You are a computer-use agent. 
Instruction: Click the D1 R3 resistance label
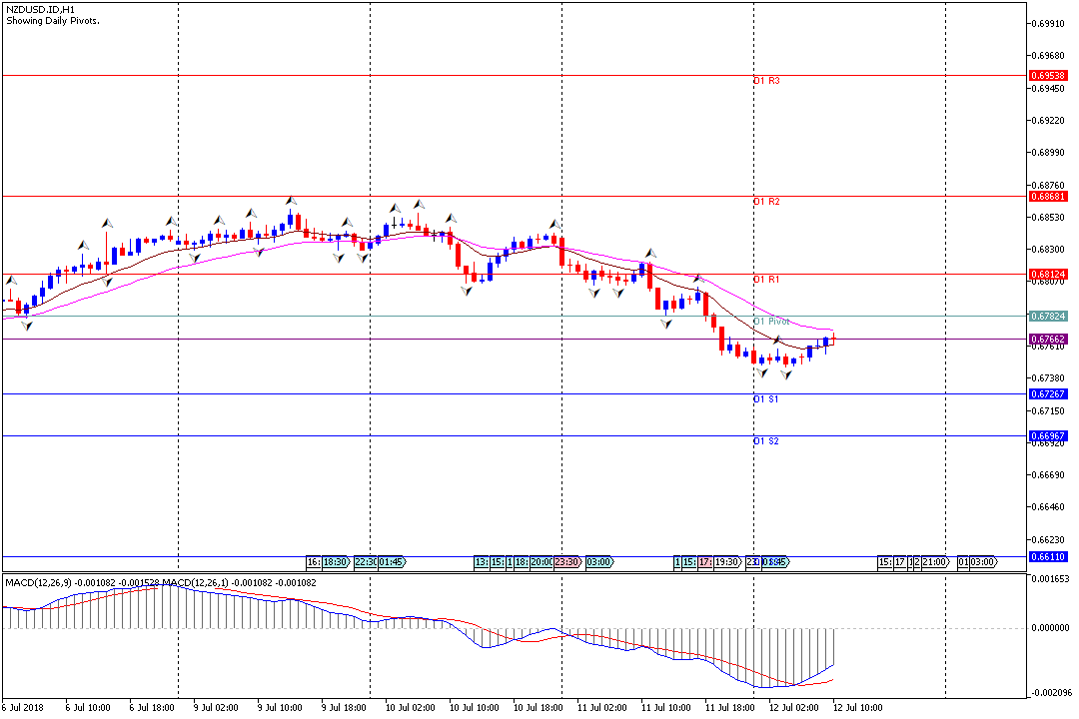pos(766,81)
